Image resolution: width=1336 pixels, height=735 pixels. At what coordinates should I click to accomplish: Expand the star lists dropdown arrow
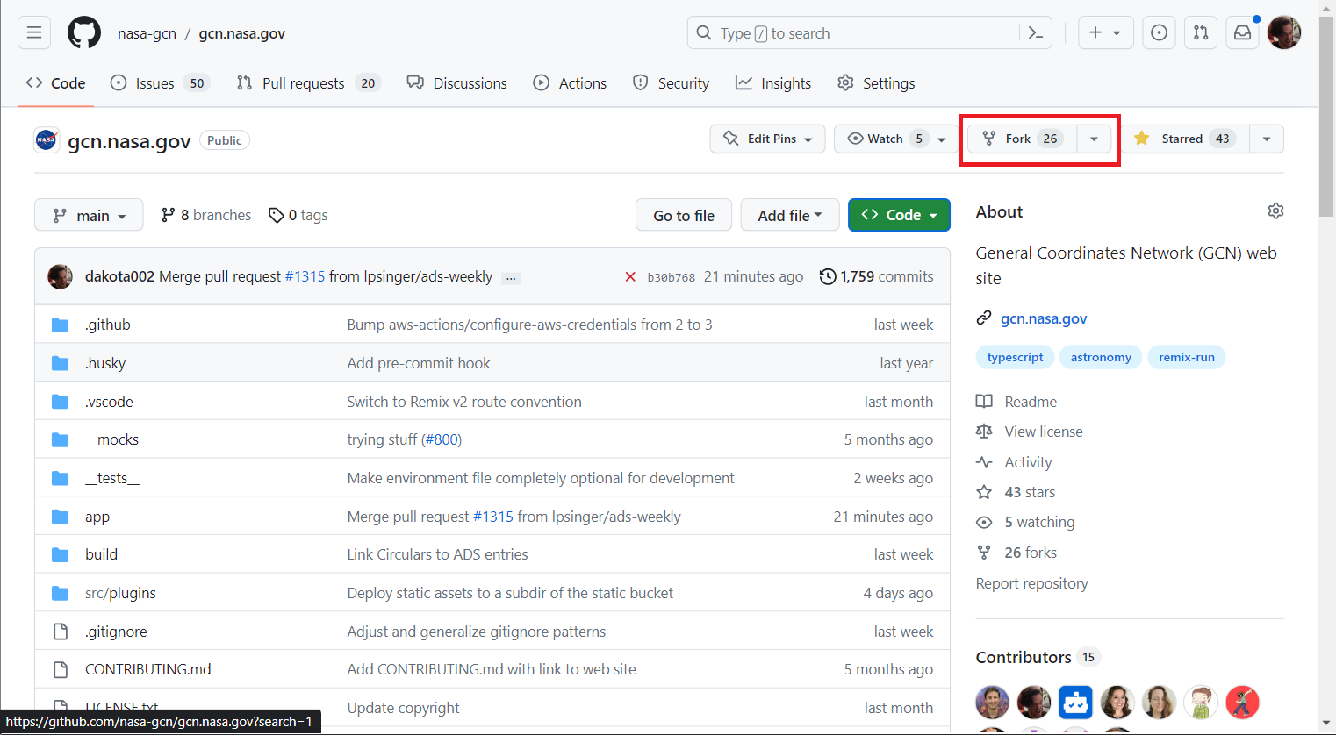(x=1266, y=139)
